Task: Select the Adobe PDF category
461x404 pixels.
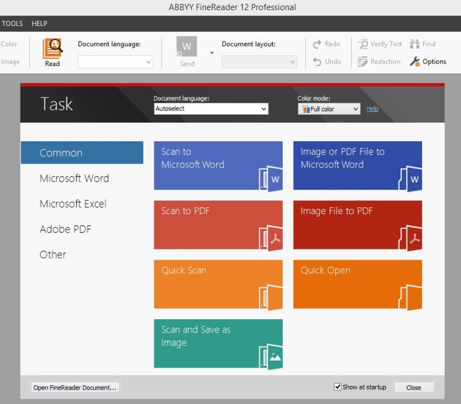Action: tap(65, 229)
